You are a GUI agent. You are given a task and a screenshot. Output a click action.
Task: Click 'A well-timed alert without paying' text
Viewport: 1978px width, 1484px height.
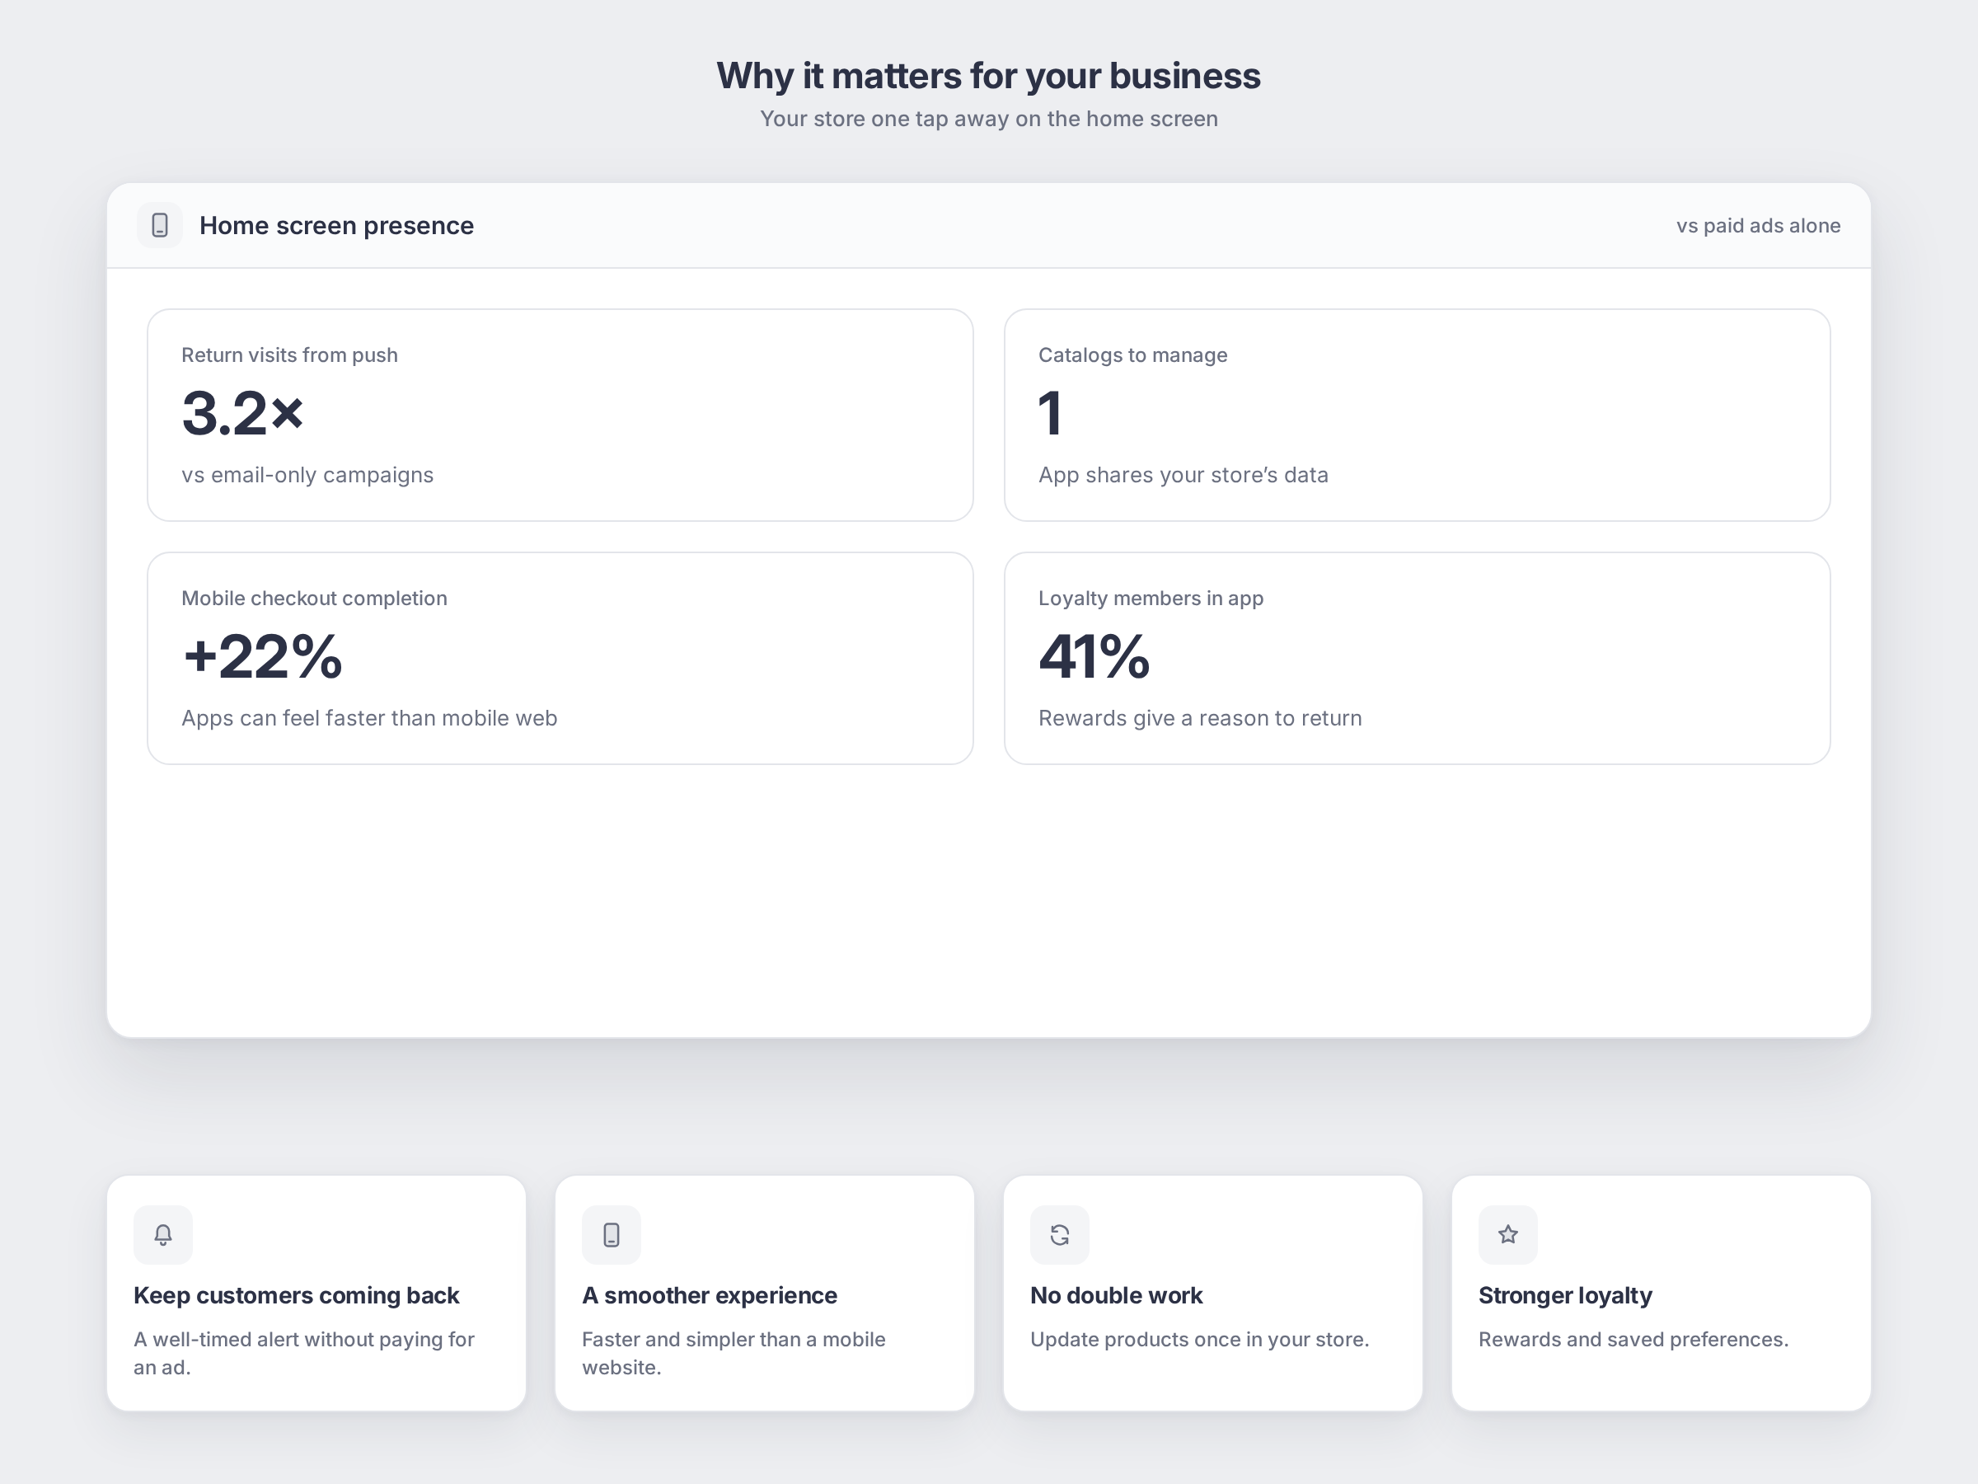(x=304, y=1353)
